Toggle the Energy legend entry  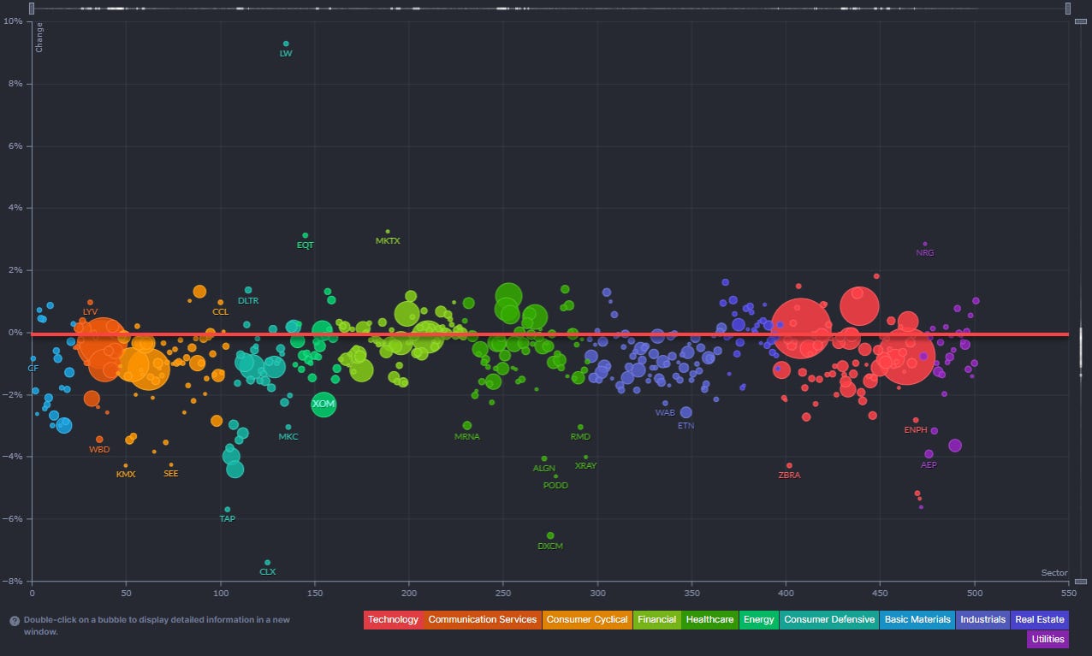[x=758, y=619]
